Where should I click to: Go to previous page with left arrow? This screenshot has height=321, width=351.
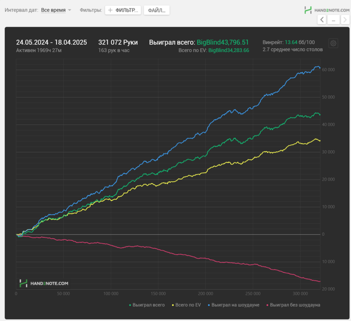[322, 20]
